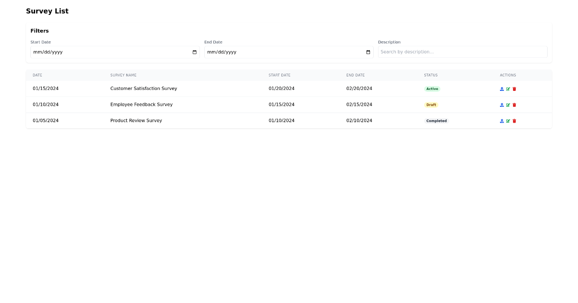Open edit for Product Review Survey

(x=508, y=121)
